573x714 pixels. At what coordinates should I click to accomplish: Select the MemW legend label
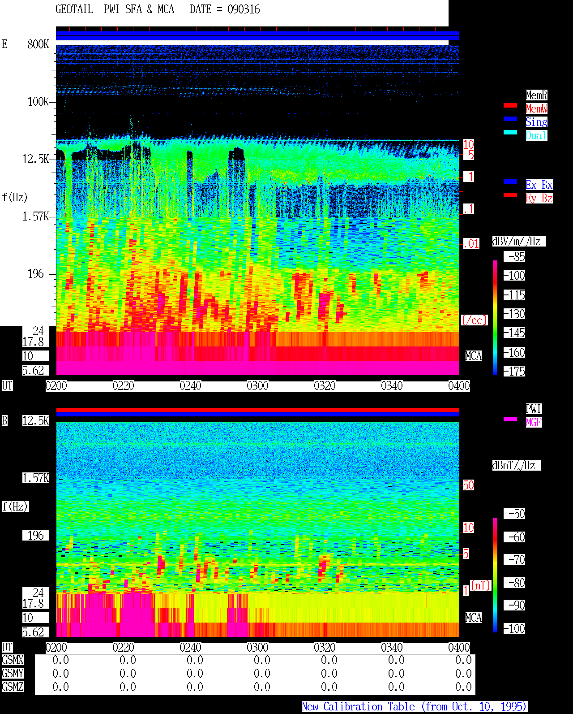(536, 108)
